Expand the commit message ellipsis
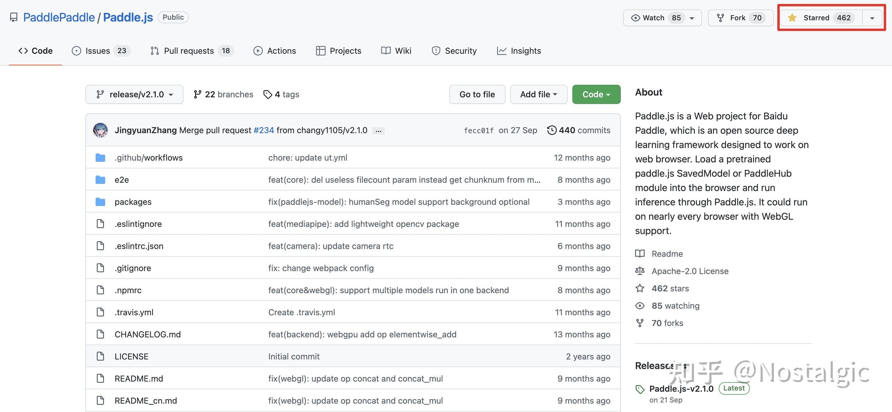The image size is (892, 412). (x=378, y=131)
